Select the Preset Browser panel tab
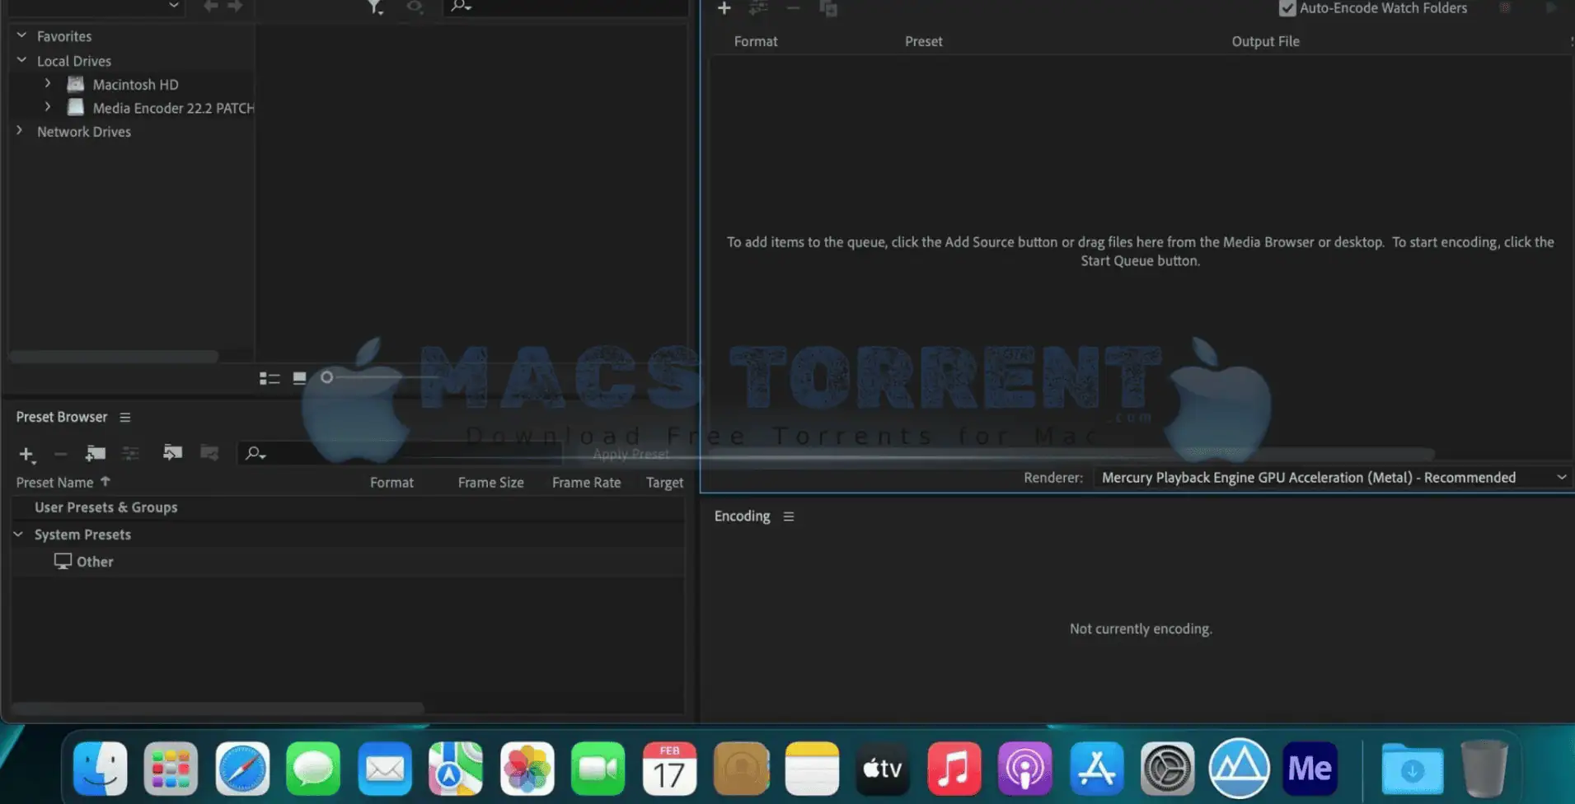 (62, 417)
